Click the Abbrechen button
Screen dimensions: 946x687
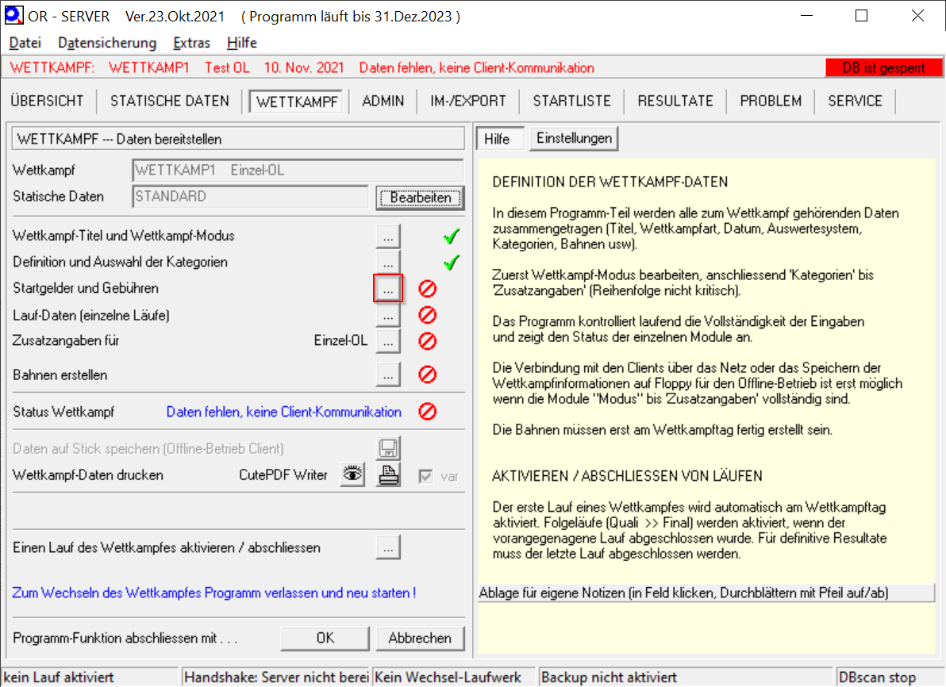point(420,638)
